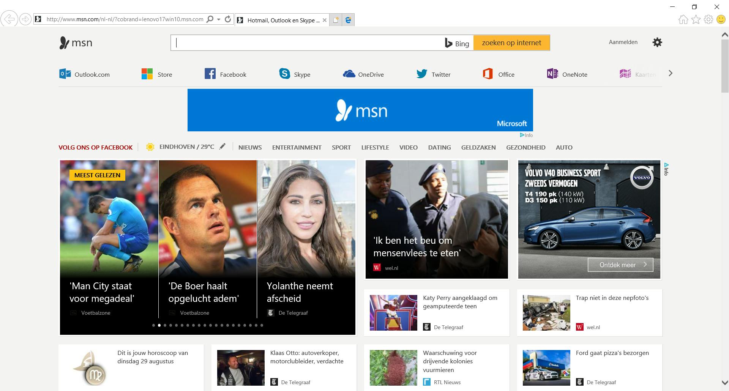Click the browser Back arrow button

(9, 19)
